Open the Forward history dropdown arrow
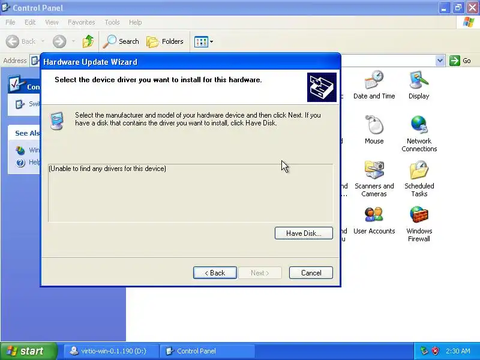This screenshot has width=480, height=360. click(73, 41)
